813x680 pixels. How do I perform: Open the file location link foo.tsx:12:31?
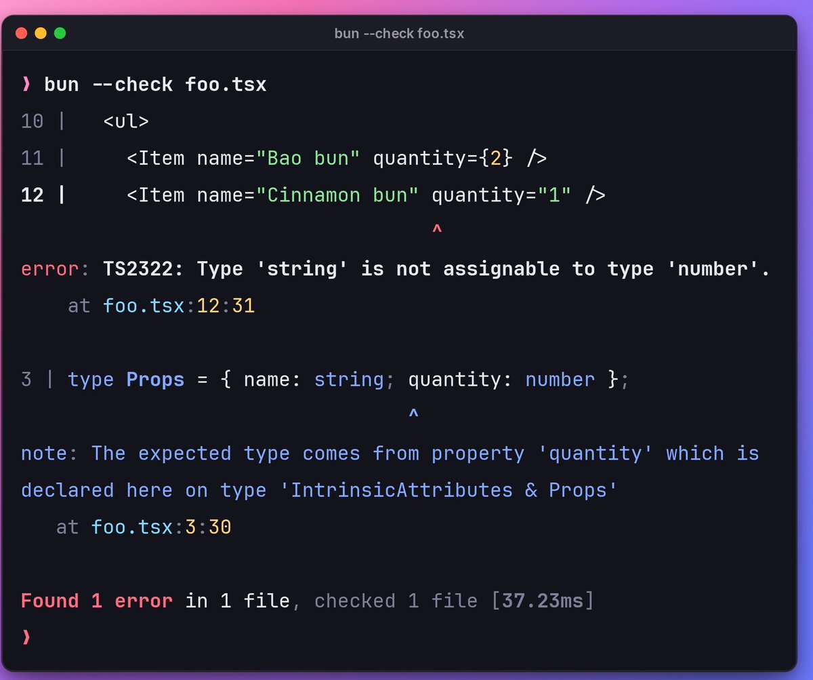click(179, 306)
